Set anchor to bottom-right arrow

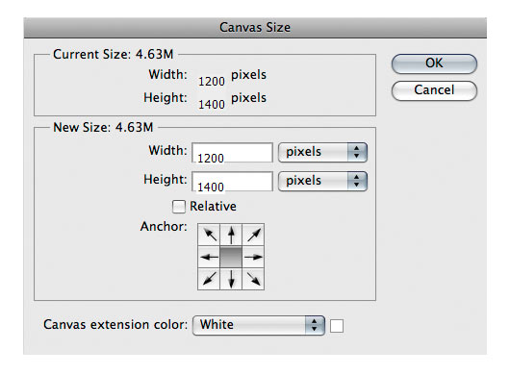pyautogui.click(x=253, y=279)
